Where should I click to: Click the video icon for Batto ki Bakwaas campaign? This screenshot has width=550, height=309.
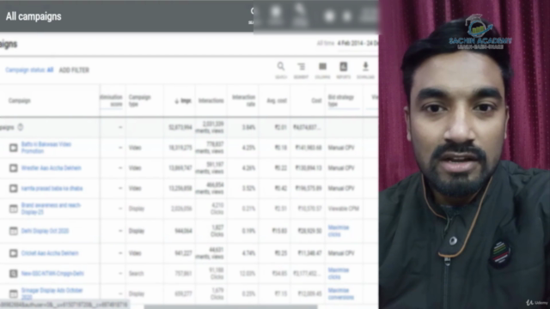14,148
